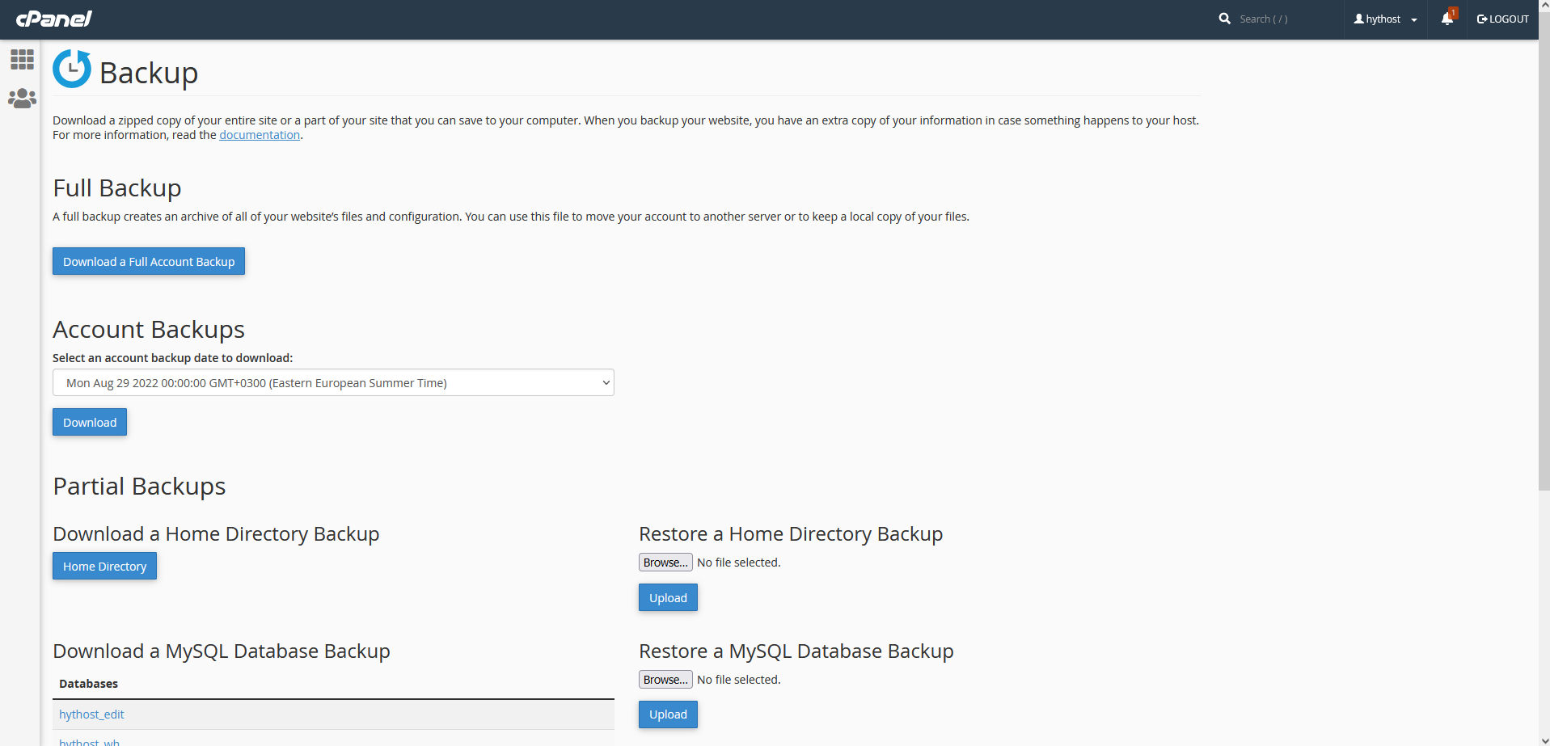Click the cPanel logo
Image resolution: width=1550 pixels, height=746 pixels.
(53, 19)
